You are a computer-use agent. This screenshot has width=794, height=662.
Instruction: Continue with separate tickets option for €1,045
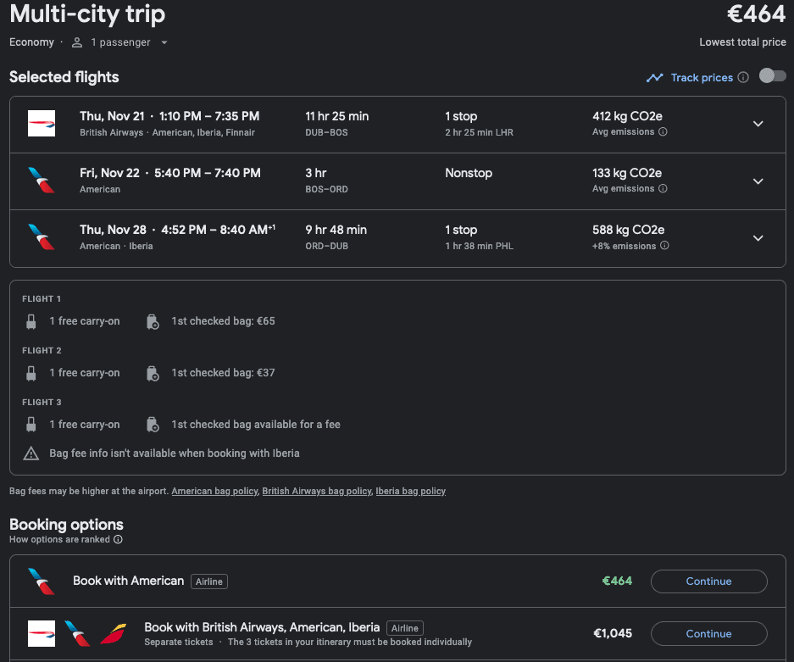(x=708, y=634)
